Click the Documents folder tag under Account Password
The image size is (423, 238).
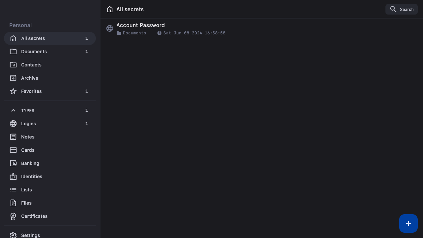click(x=132, y=33)
